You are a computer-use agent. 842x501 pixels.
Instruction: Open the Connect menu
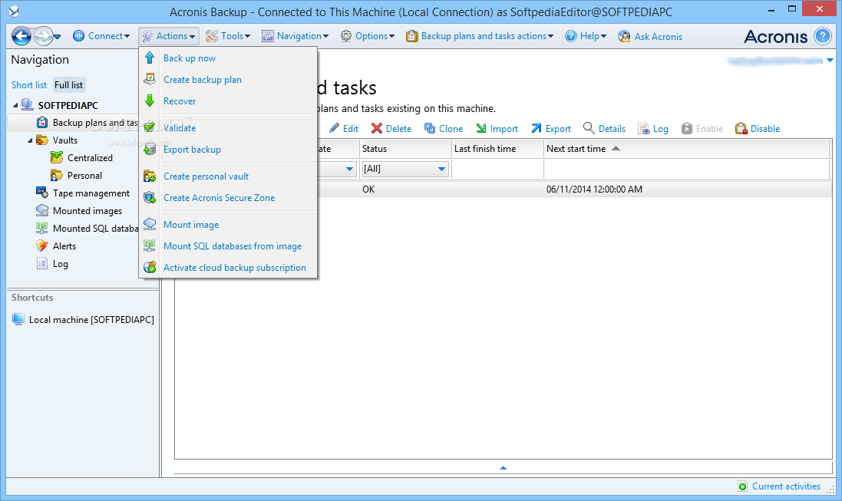(101, 36)
